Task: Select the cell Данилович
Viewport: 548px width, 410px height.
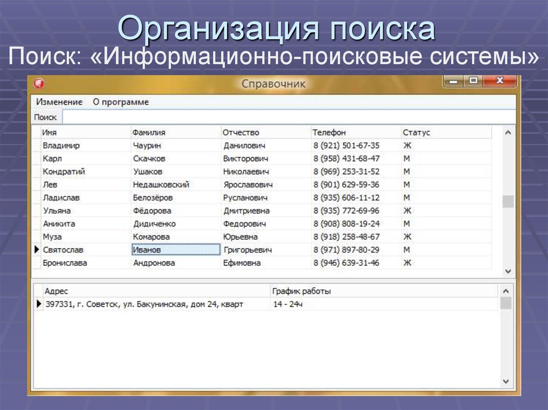Action: point(266,145)
